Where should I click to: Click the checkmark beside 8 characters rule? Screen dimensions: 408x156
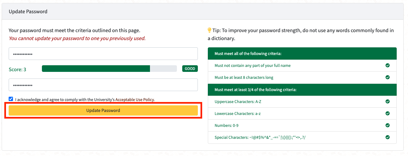click(387, 78)
